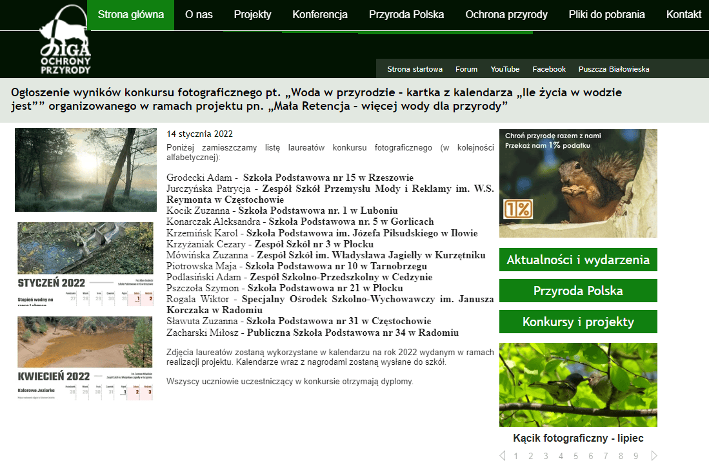709x474 pixels.
Task: Select Konferencja in the top navigation
Action: [x=320, y=15]
